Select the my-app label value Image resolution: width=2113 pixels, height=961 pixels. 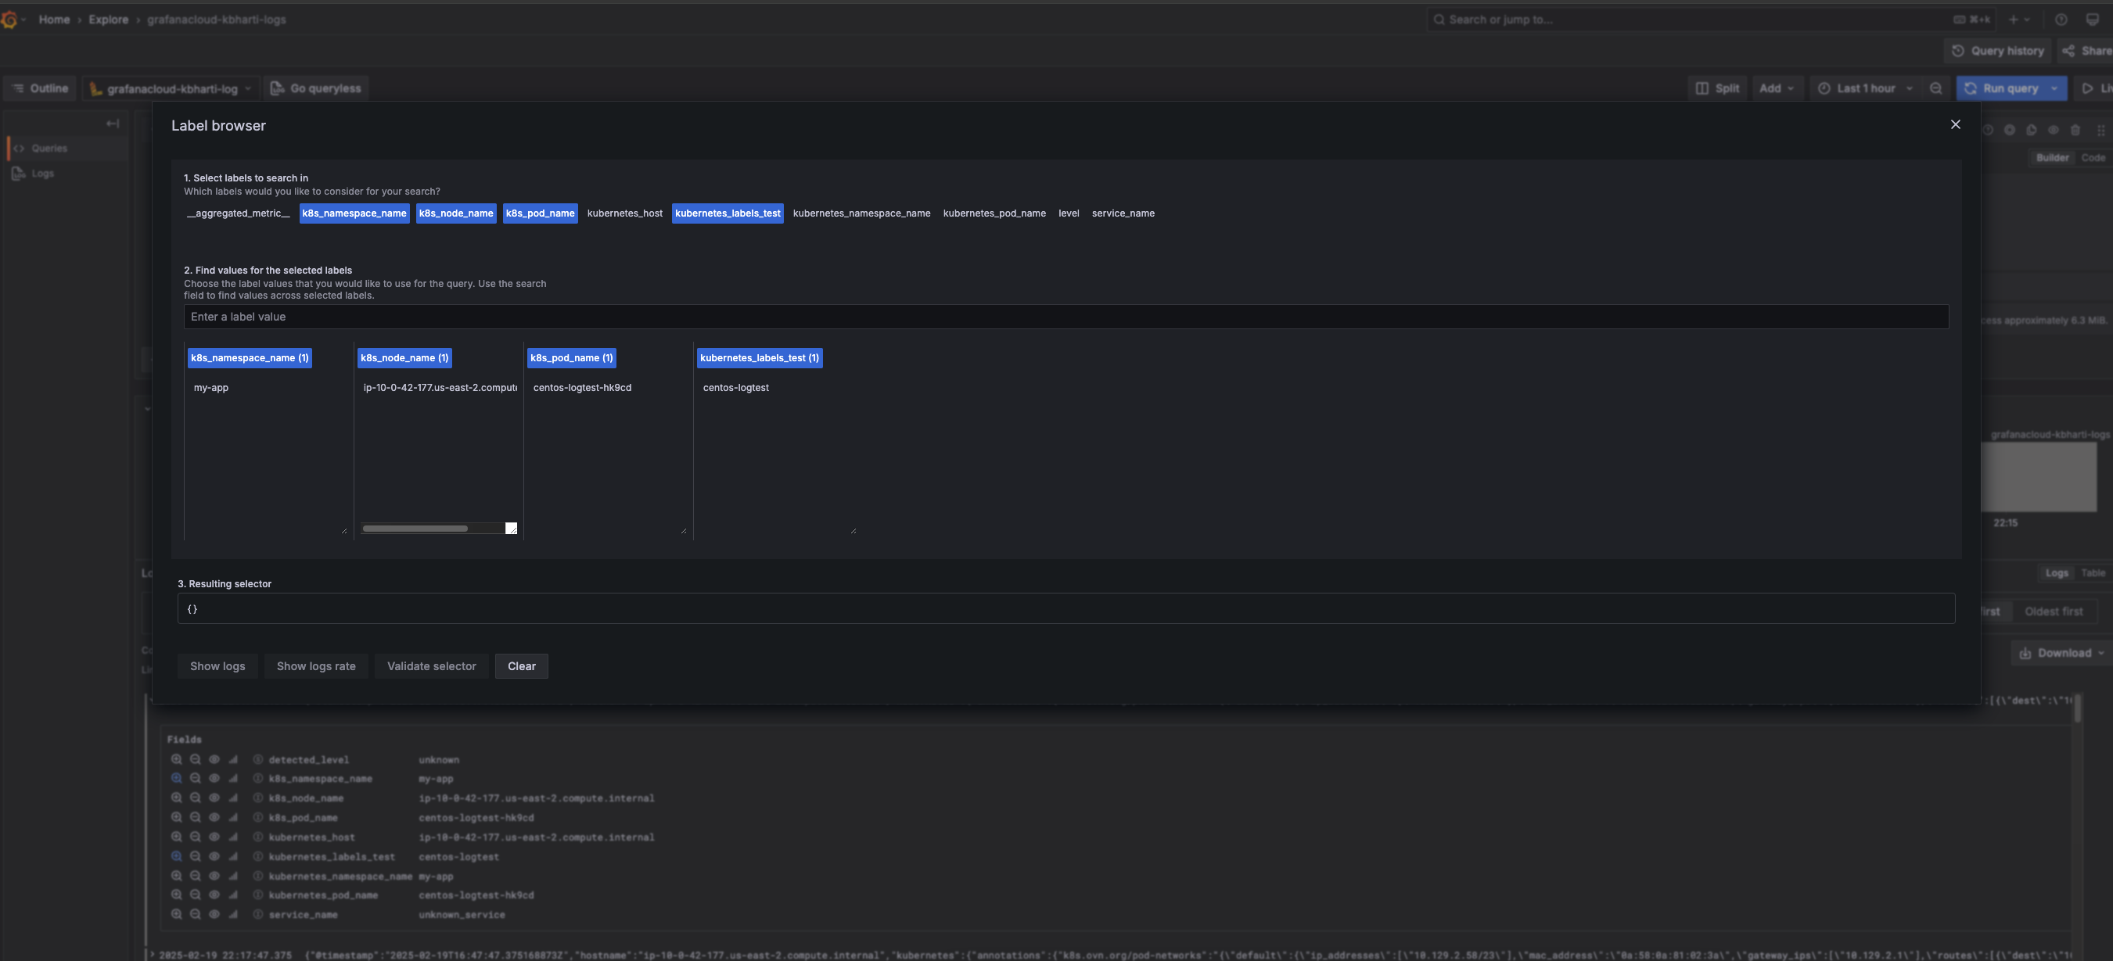tap(212, 388)
